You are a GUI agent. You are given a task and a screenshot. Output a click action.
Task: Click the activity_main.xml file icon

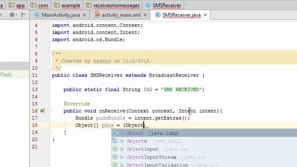[97, 15]
